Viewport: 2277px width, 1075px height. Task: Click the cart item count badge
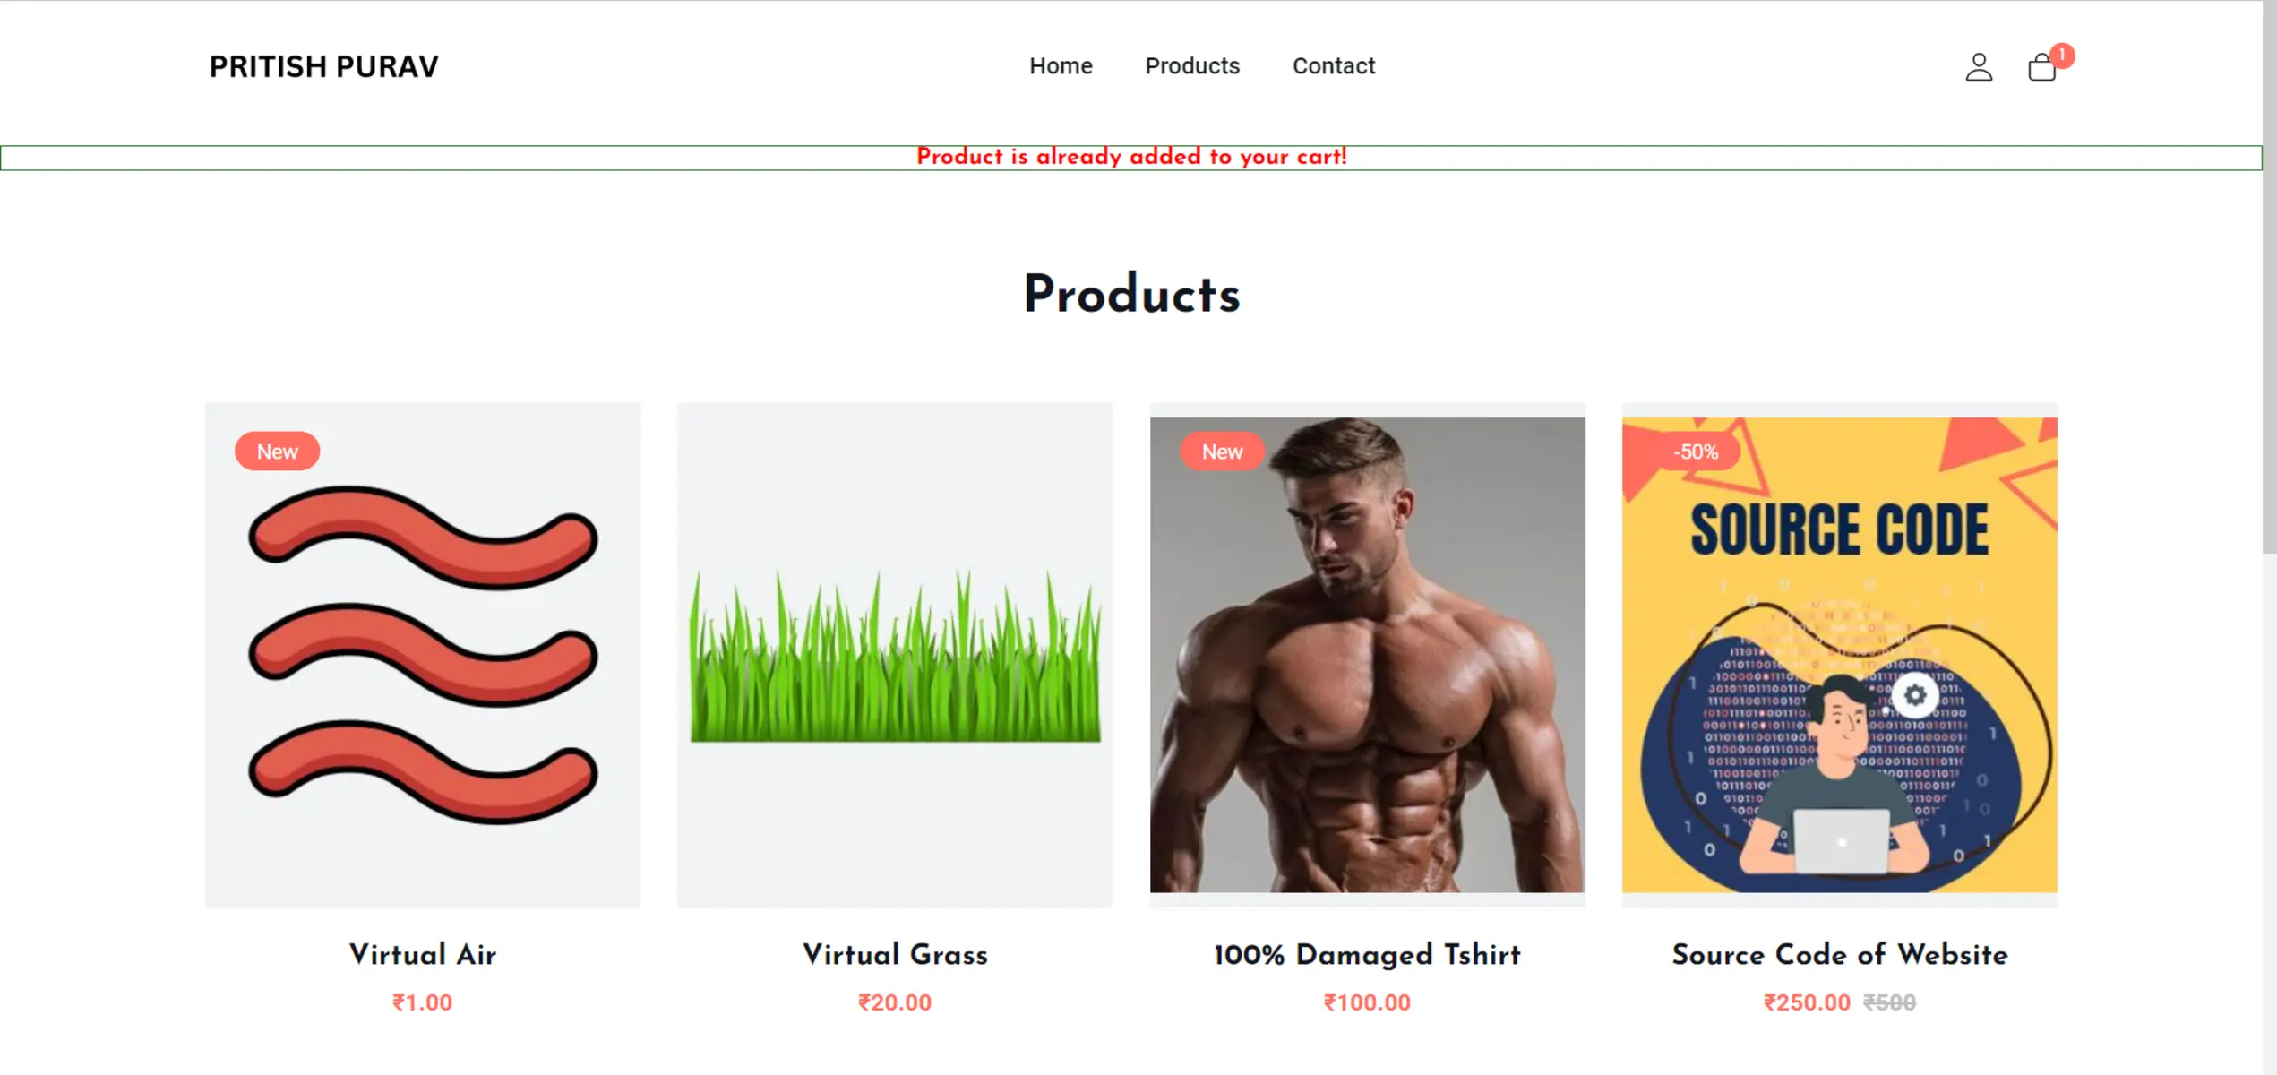coord(2061,56)
